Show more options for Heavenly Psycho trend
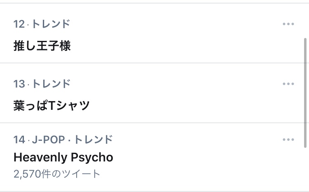The height and width of the screenshot is (192, 309). pos(288,140)
